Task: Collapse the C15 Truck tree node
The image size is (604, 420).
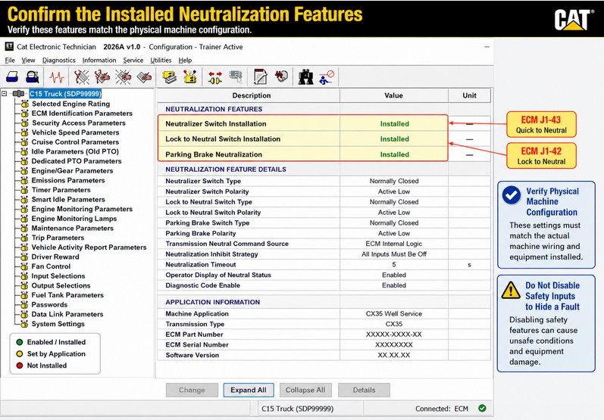Action: point(5,94)
